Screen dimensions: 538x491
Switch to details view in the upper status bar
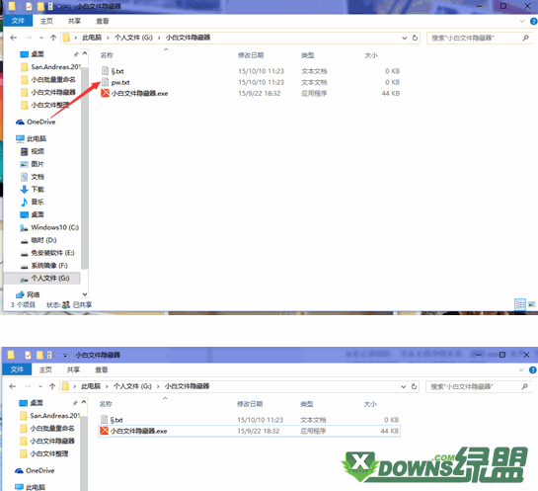tap(520, 304)
